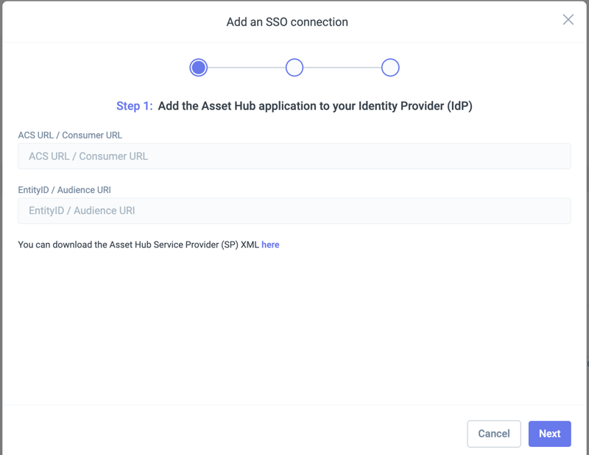Viewport: 589px width, 455px height.
Task: Click the line connecting steps two and three
Action: pos(342,68)
